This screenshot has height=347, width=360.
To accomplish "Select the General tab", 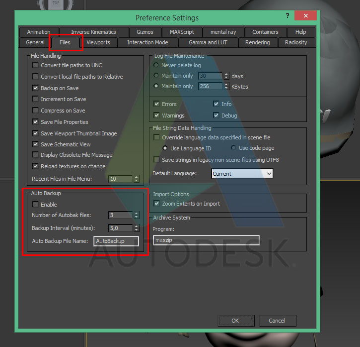I will click(35, 42).
